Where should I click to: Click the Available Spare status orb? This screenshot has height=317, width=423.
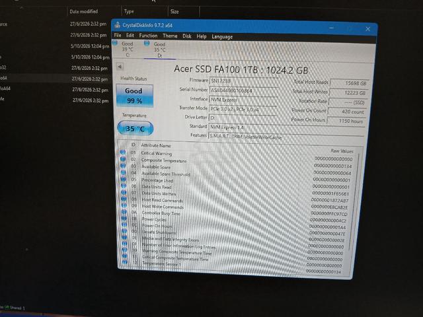point(123,166)
